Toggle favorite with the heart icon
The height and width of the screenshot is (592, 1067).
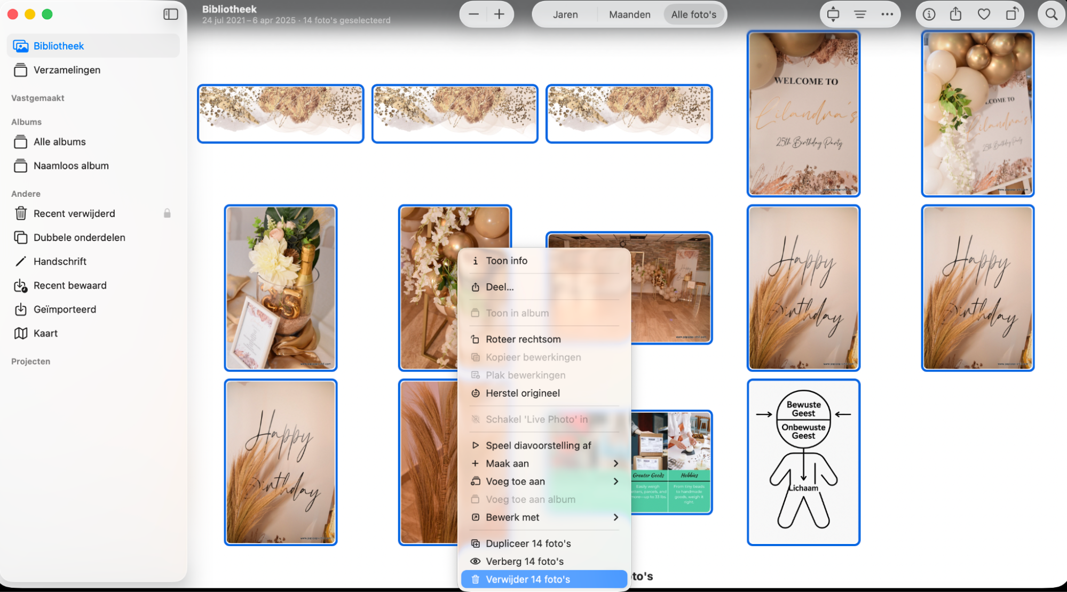(x=984, y=14)
